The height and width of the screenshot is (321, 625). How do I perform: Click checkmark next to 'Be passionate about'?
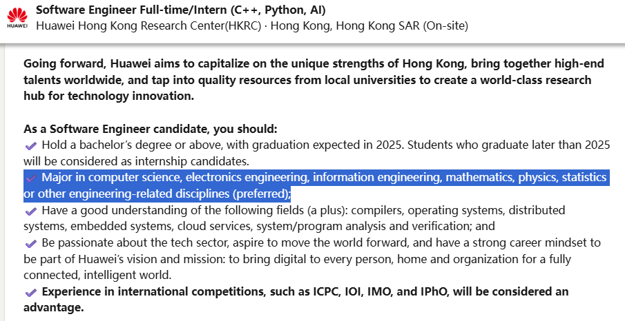tap(30, 244)
